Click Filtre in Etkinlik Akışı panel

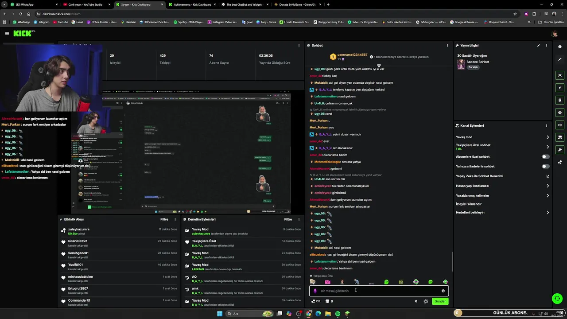coord(164,219)
